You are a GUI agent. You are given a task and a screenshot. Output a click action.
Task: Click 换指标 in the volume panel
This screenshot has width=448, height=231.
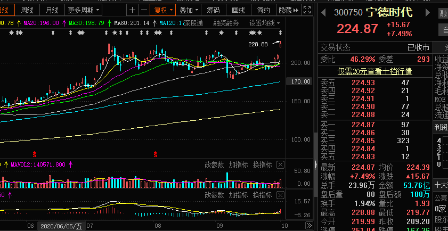tap(262, 165)
